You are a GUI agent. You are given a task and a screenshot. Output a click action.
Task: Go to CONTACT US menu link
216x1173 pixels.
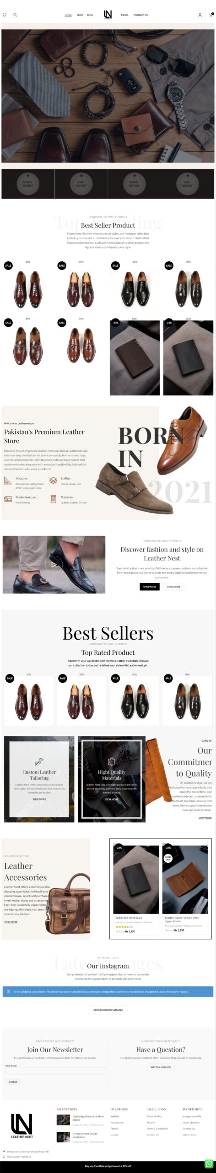coord(140,15)
